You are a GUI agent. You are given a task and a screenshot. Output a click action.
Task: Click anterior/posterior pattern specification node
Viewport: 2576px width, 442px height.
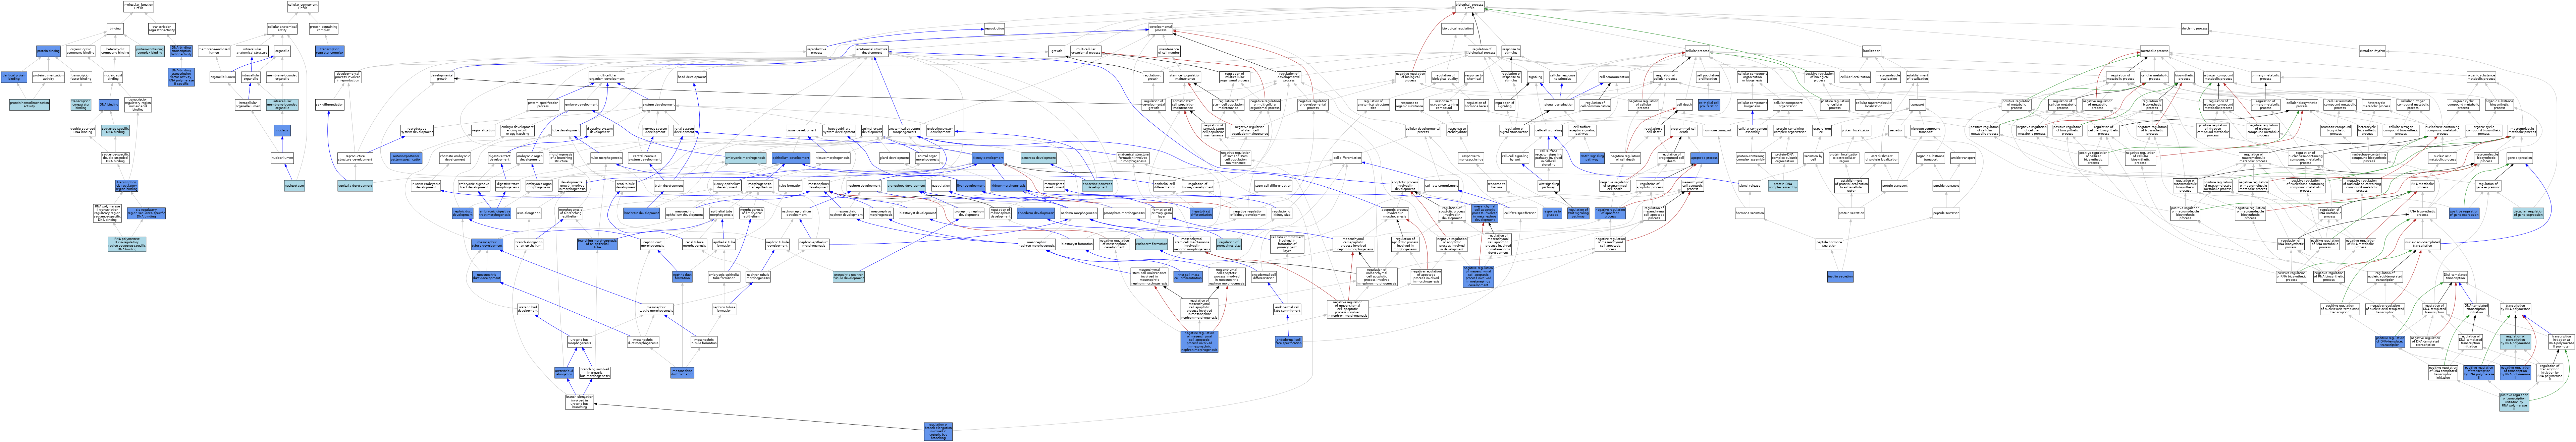406,157
